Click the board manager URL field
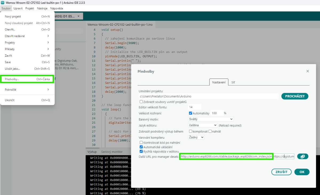Screen dimensions: 320x195 237,157
